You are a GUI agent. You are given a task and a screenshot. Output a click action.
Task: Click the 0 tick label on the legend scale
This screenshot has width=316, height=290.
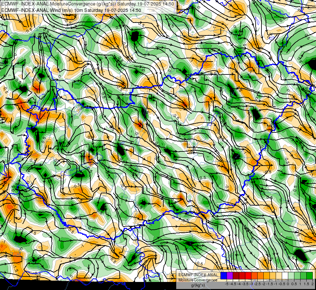[x=288, y=284]
